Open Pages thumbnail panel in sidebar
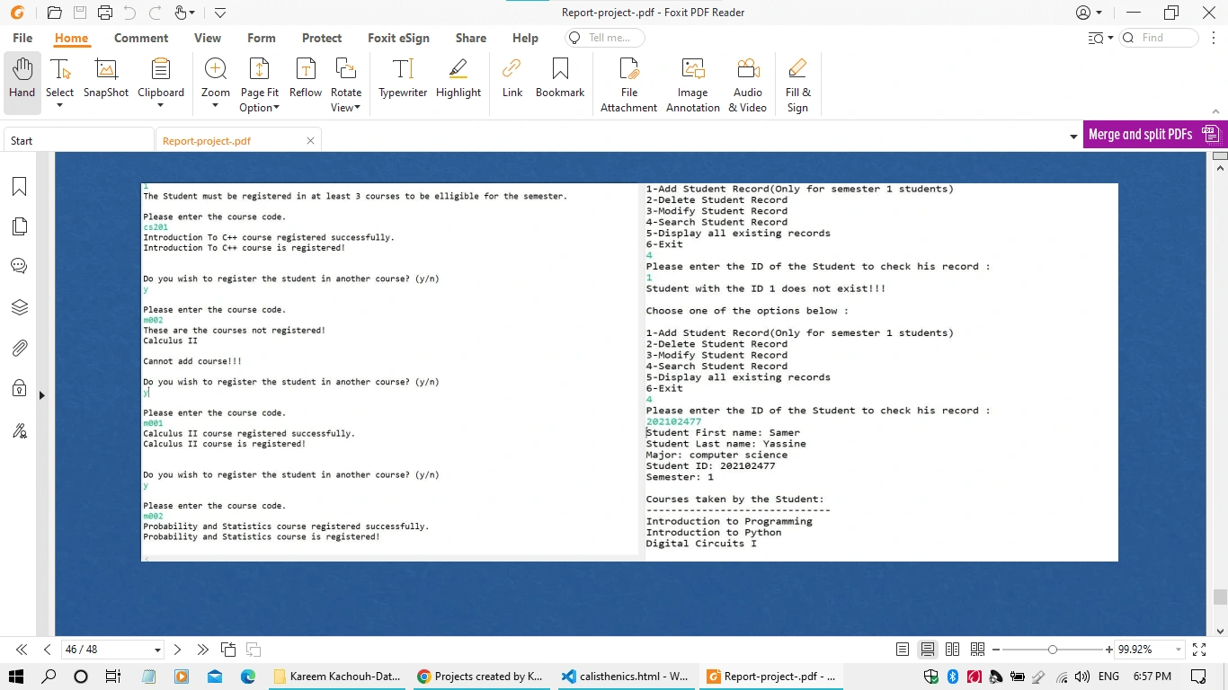 point(19,226)
